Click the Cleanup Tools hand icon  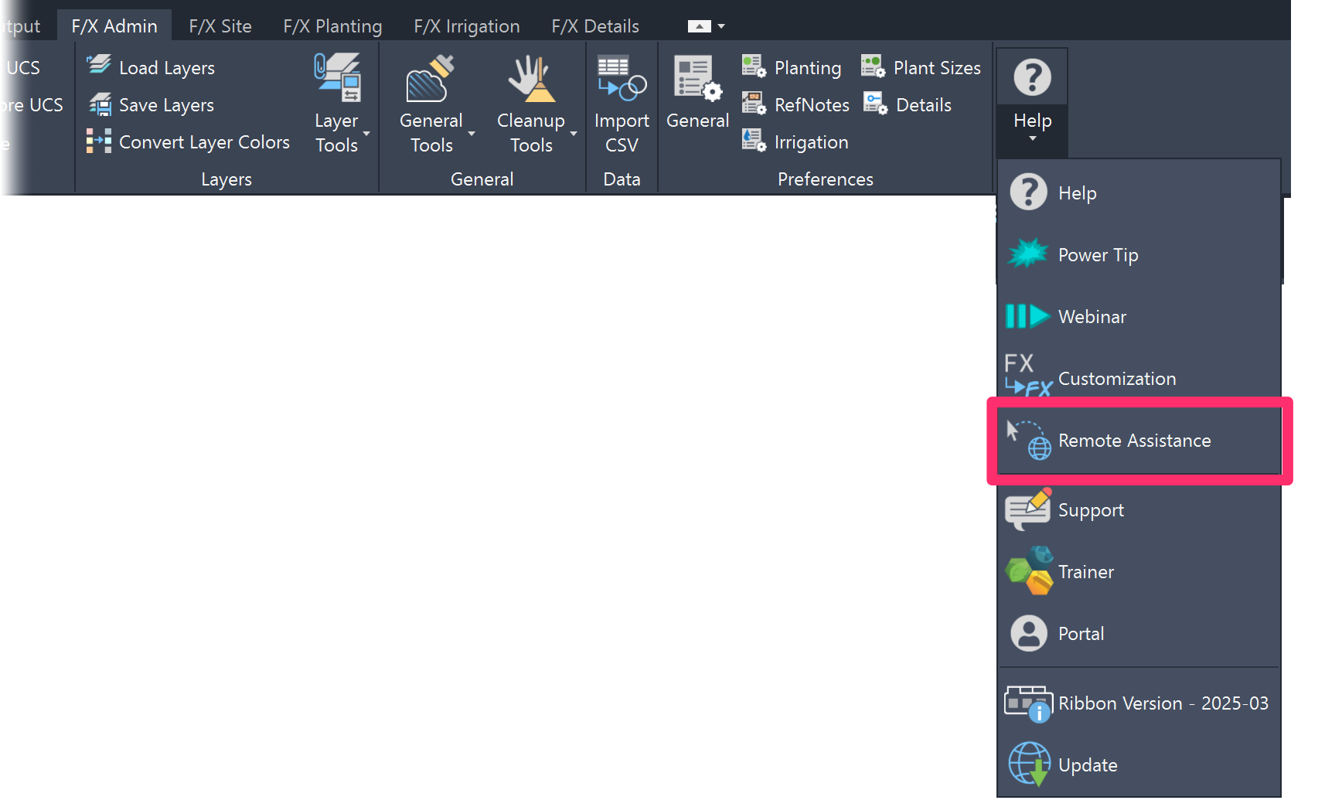point(531,77)
